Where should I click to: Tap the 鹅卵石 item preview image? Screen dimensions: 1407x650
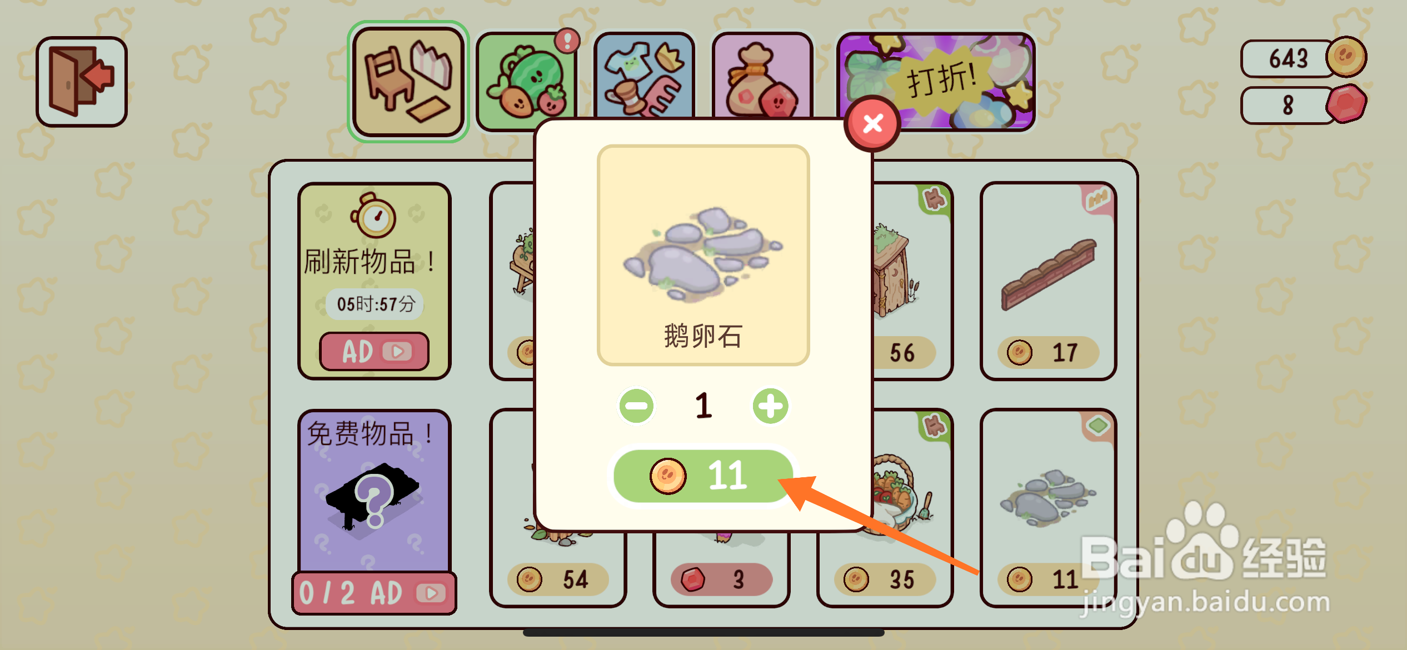[x=703, y=255]
